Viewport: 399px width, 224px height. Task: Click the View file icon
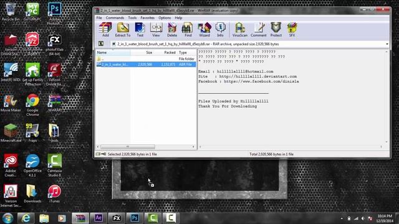tap(156, 30)
